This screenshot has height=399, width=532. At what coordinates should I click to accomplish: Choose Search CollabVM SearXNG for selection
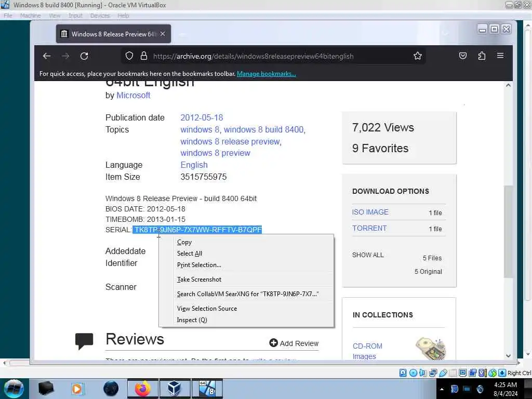click(246, 294)
